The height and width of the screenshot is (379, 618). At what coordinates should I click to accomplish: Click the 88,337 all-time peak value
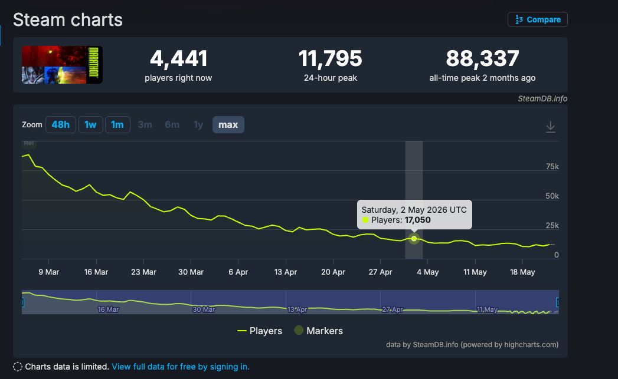pyautogui.click(x=482, y=58)
